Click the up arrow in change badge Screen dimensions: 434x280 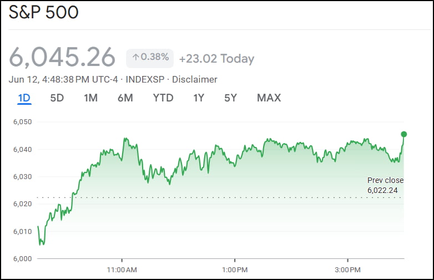click(x=135, y=57)
